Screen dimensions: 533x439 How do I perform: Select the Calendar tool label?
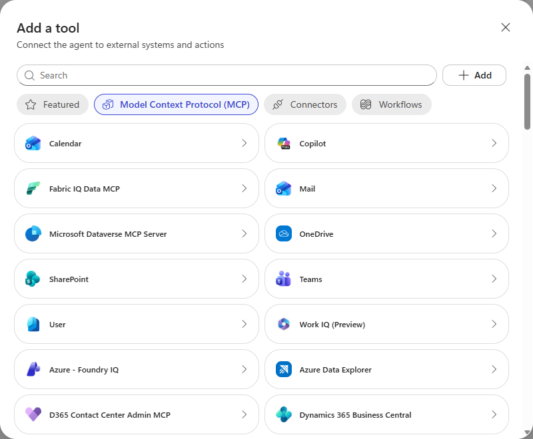[65, 144]
